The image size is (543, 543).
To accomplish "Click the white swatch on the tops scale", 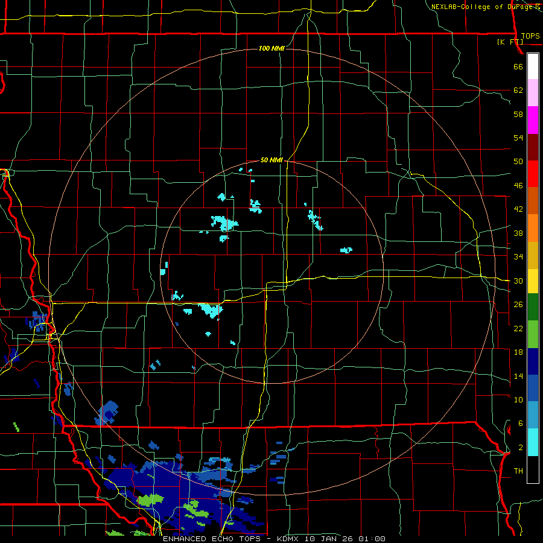I will [533, 66].
